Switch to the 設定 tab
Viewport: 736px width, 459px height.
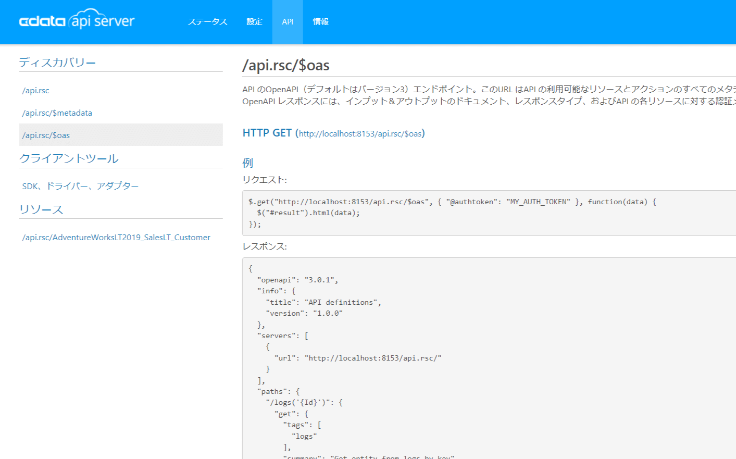(254, 22)
